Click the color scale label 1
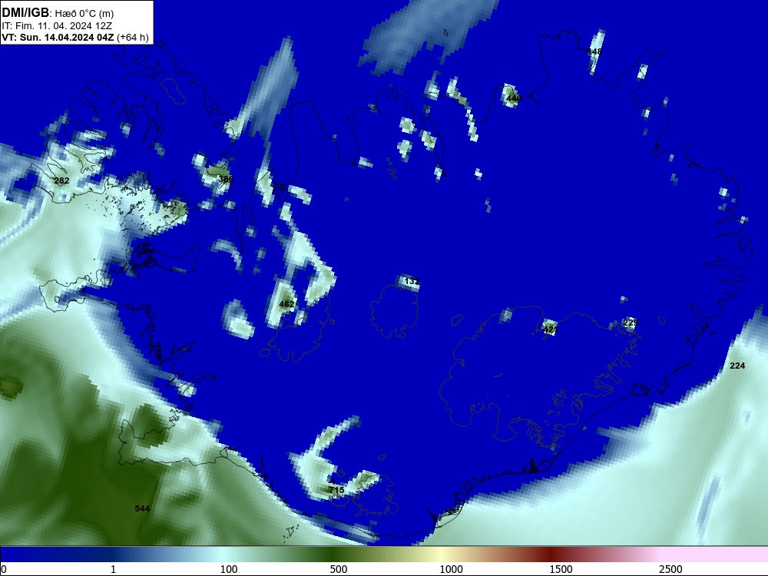This screenshot has height=576, width=768. click(x=113, y=569)
